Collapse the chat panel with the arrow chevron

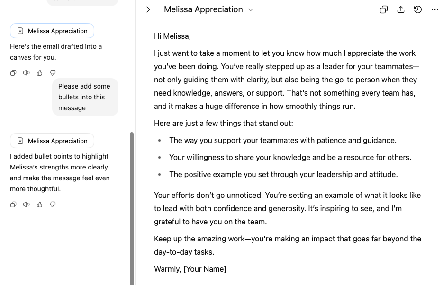[148, 9]
